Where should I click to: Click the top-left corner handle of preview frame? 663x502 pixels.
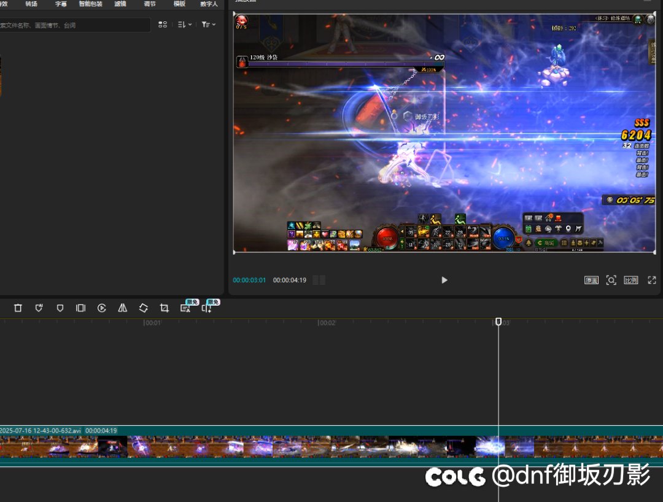coord(235,14)
